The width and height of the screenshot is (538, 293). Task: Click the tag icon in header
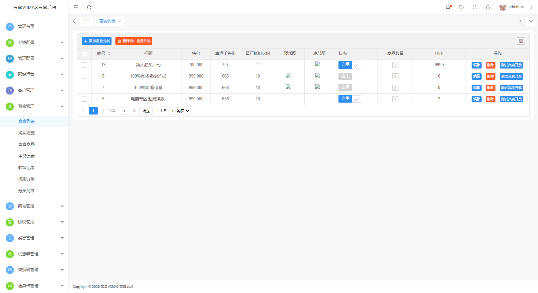point(461,7)
